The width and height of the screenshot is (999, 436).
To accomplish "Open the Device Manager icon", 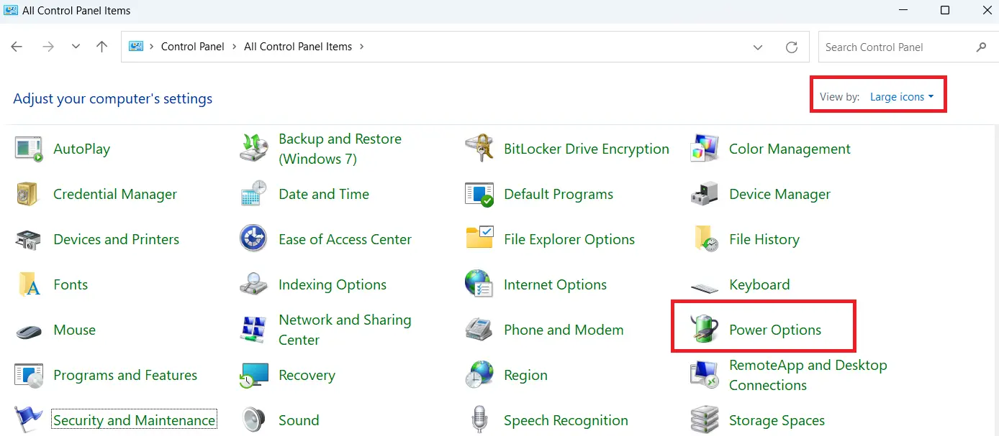I will pyautogui.click(x=704, y=194).
